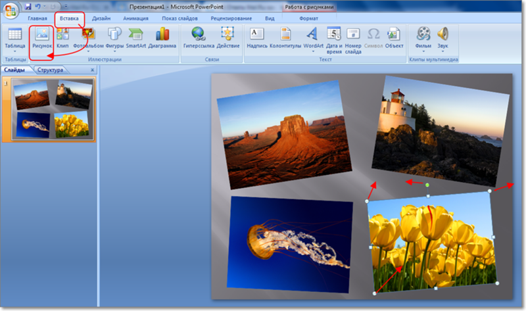
Task: Open the Дизайн ribbon tab
Action: click(101, 18)
